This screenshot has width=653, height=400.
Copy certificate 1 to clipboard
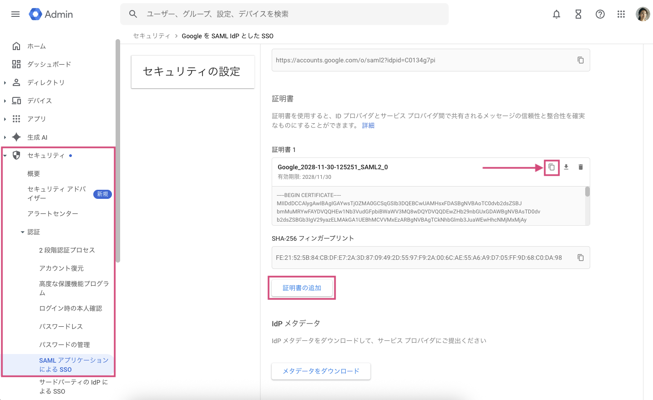click(x=551, y=167)
